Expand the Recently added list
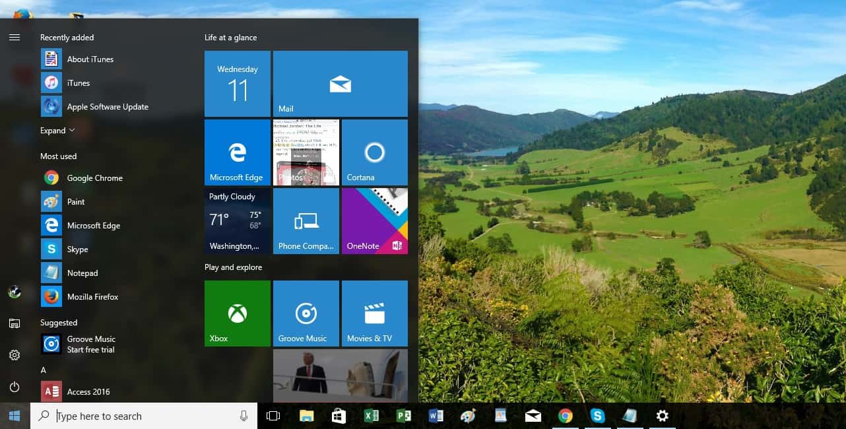Viewport: 846px width, 429px height. [57, 131]
